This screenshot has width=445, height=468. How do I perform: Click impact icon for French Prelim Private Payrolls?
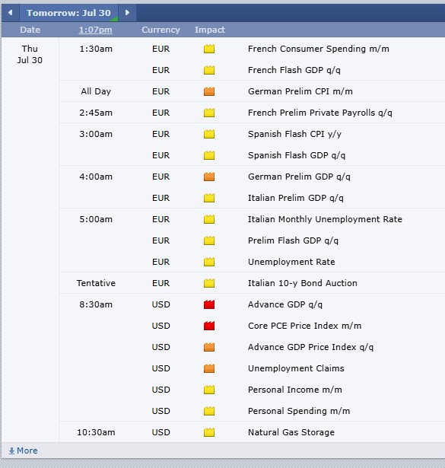click(209, 113)
